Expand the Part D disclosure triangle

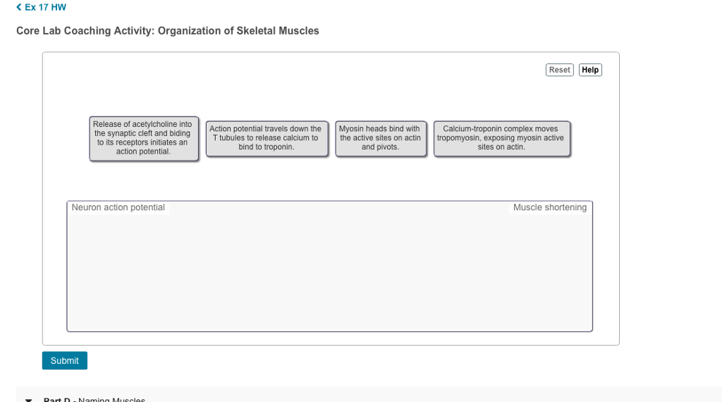pyautogui.click(x=28, y=399)
